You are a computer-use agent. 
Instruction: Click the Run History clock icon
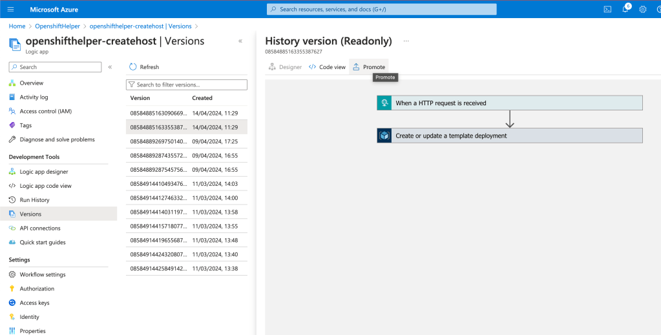point(12,199)
